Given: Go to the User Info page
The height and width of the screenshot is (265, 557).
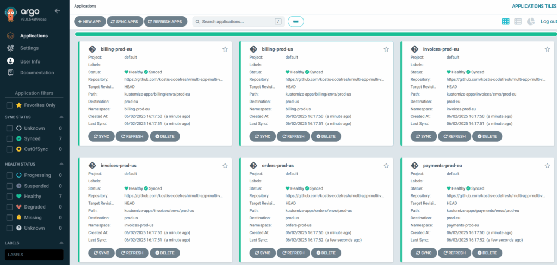Looking at the screenshot, I should click(x=30, y=61).
